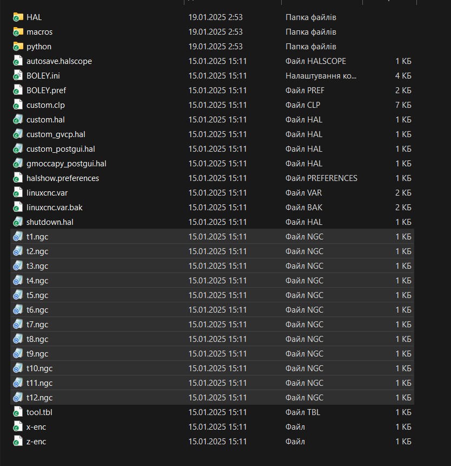
Task: Click the t12.ngc file icon
Action: click(x=18, y=397)
